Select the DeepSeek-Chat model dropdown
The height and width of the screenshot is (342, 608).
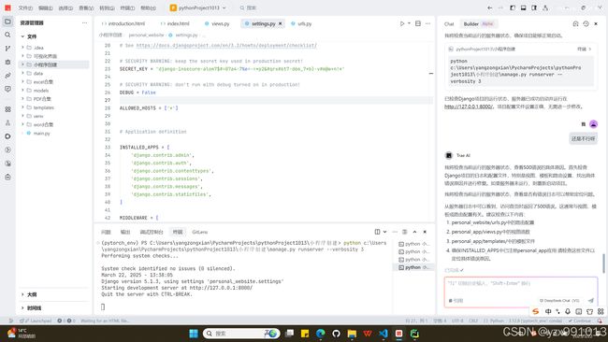pos(559,300)
